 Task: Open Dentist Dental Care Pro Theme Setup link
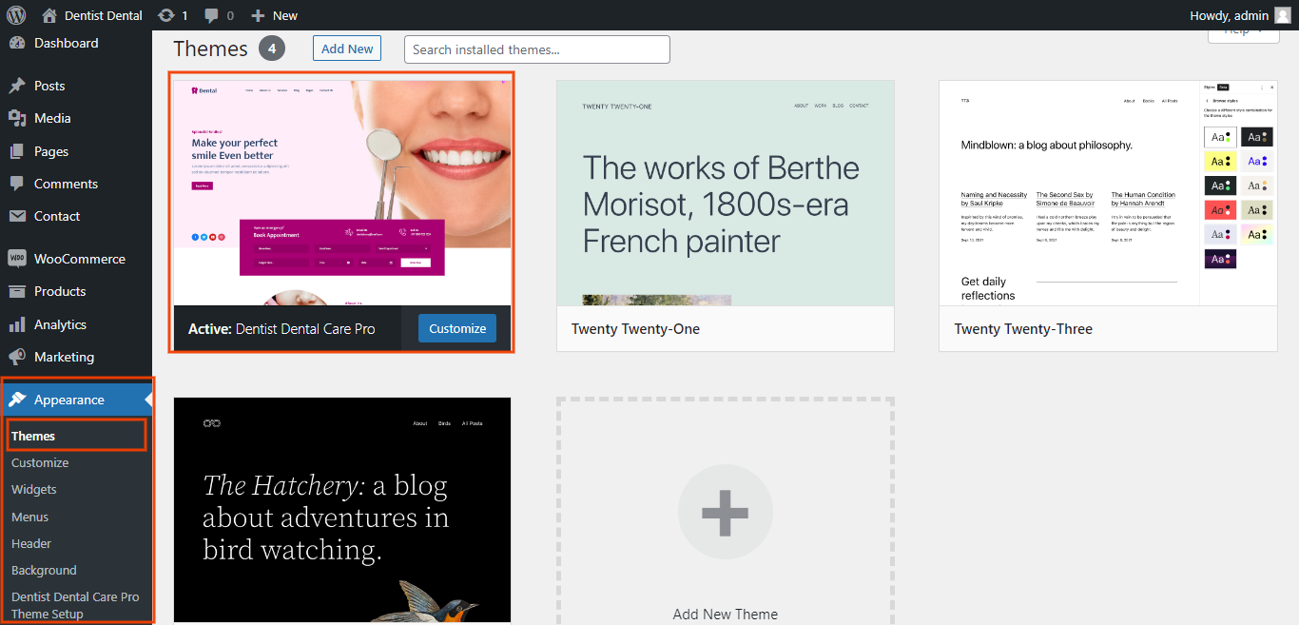tap(74, 605)
